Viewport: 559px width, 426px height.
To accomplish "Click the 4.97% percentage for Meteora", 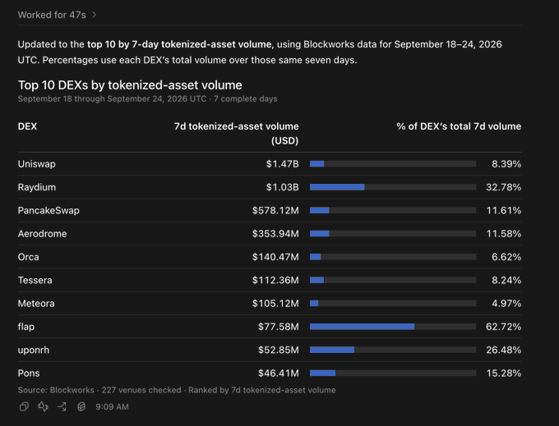I will coord(506,304).
